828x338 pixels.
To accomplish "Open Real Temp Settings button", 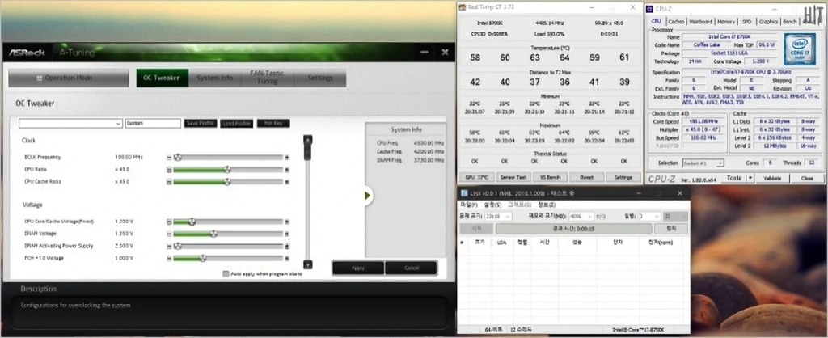I will 623,177.
